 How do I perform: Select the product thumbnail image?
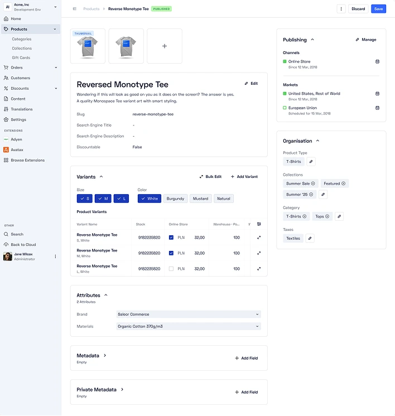(88, 46)
